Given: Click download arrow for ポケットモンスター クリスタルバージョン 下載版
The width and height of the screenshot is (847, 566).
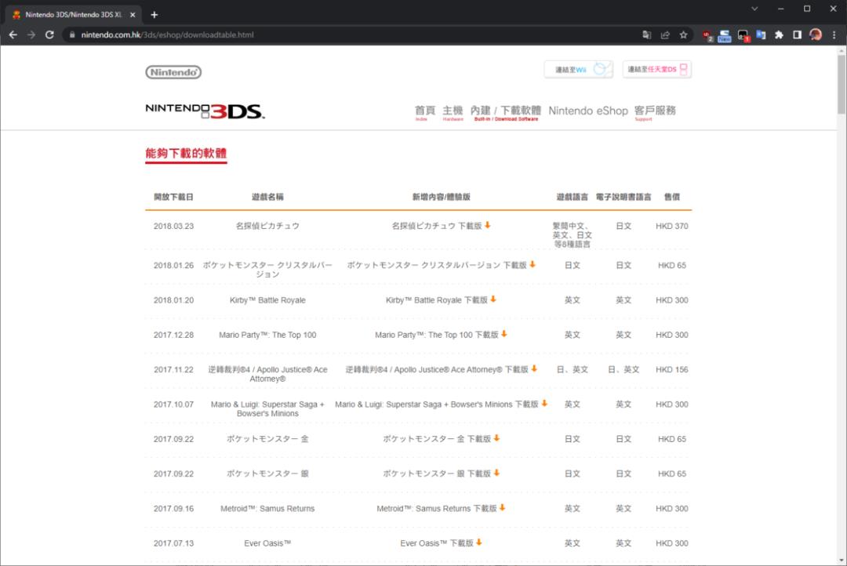Looking at the screenshot, I should 533,265.
